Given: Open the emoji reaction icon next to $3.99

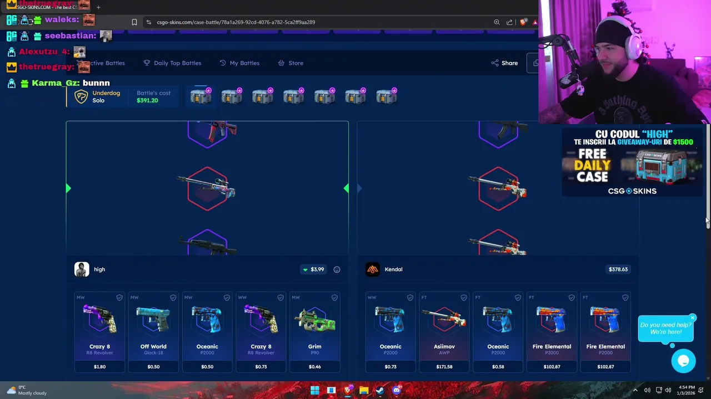Looking at the screenshot, I should pyautogui.click(x=337, y=269).
